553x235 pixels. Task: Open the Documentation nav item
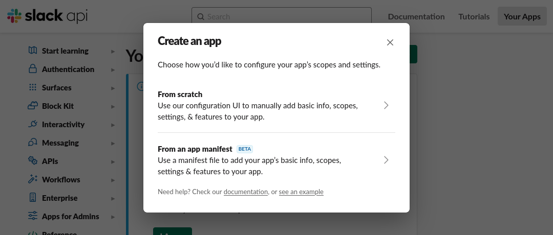[x=416, y=16]
